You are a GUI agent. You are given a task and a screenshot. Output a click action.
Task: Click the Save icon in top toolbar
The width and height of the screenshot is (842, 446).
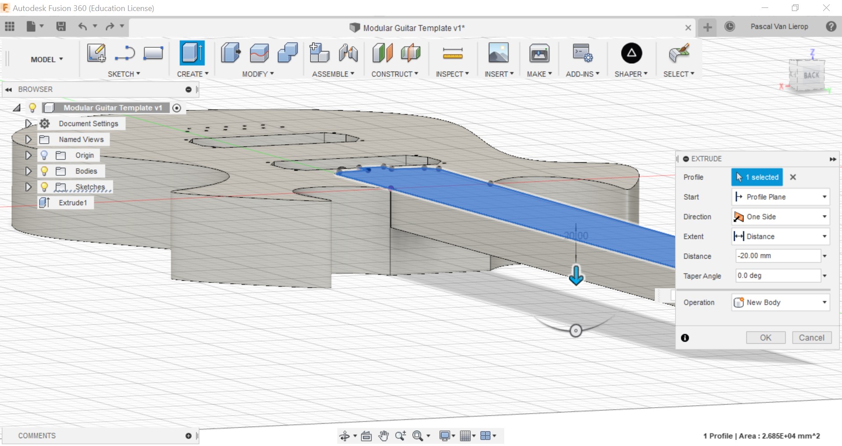61,27
